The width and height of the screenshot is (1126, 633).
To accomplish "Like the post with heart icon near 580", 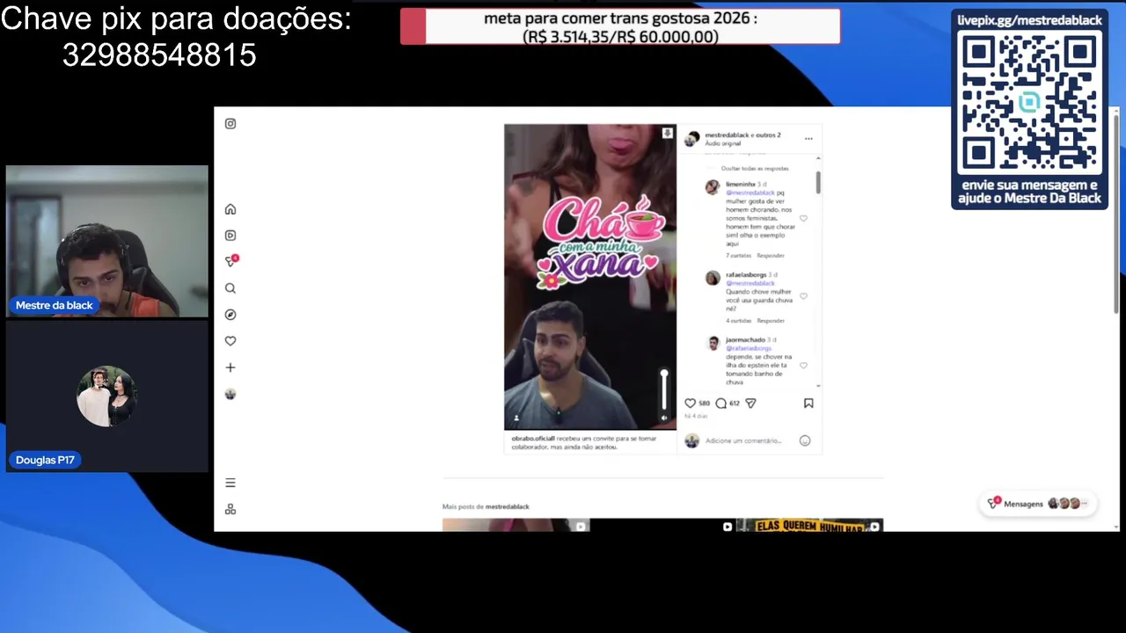I will (x=690, y=404).
